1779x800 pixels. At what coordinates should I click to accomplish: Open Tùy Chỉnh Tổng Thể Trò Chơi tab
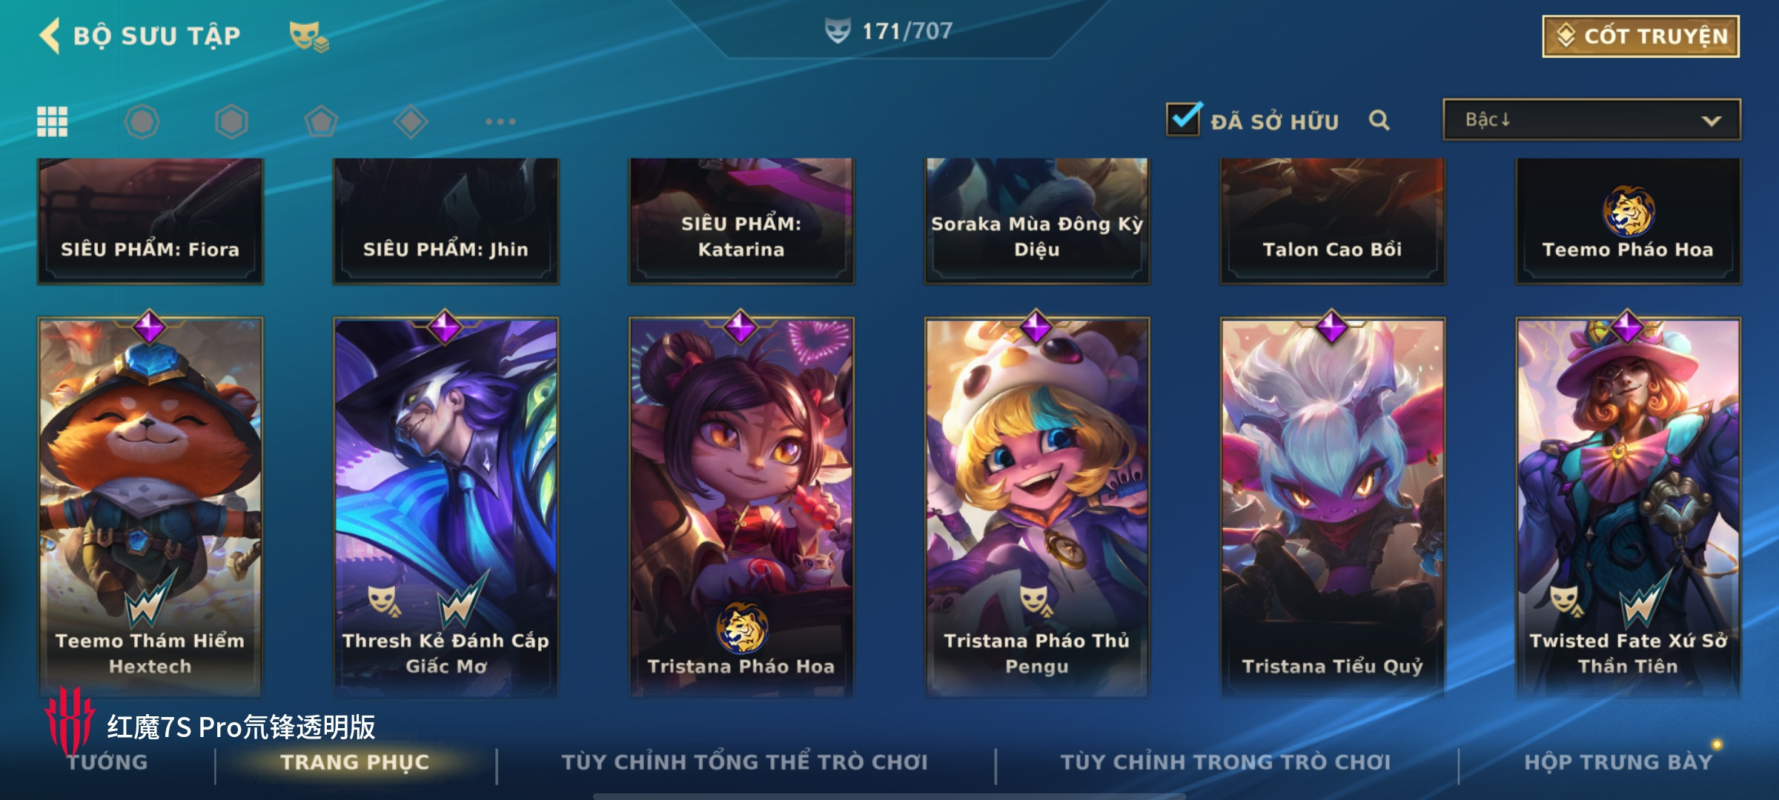tap(744, 762)
